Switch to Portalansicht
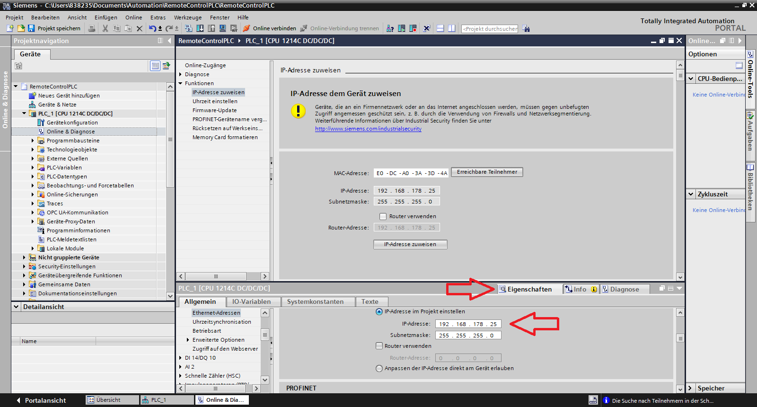Viewport: 757px width, 407px height. click(41, 400)
